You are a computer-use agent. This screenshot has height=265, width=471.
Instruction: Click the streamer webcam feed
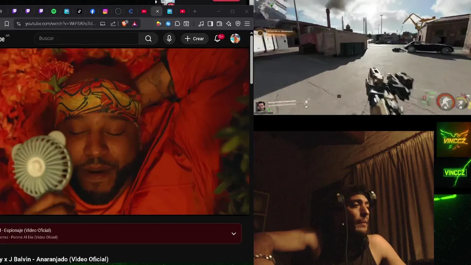click(x=344, y=198)
